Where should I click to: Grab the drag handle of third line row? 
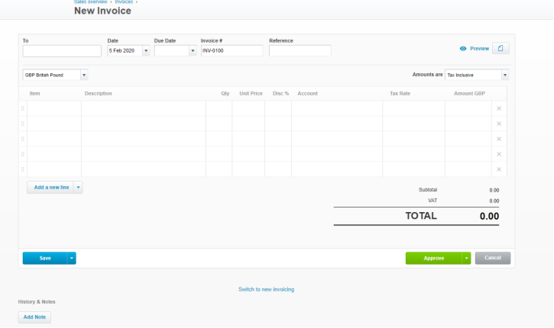coord(23,139)
